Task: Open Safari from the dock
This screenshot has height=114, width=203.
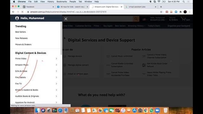Action: (x=60, y=110)
